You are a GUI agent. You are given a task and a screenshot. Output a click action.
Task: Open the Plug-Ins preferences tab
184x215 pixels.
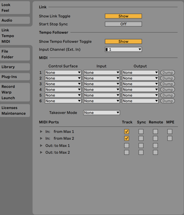point(15,77)
